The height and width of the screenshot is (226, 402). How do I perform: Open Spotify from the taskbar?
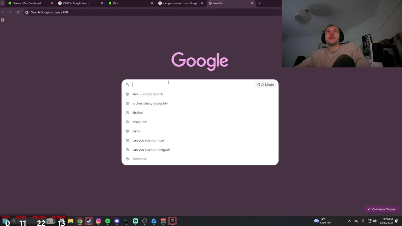coord(108,221)
